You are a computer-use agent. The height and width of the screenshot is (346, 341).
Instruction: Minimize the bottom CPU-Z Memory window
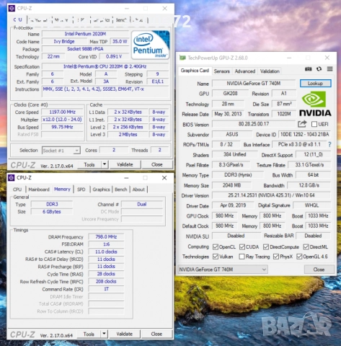(126, 178)
